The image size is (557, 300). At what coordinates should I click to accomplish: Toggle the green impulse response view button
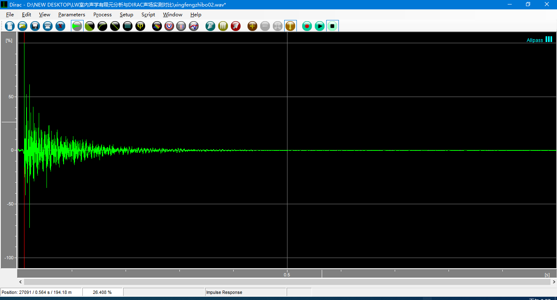coord(77,26)
